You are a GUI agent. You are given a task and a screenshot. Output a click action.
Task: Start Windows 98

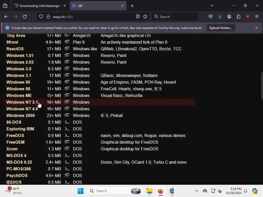pyautogui.click(x=18, y=89)
